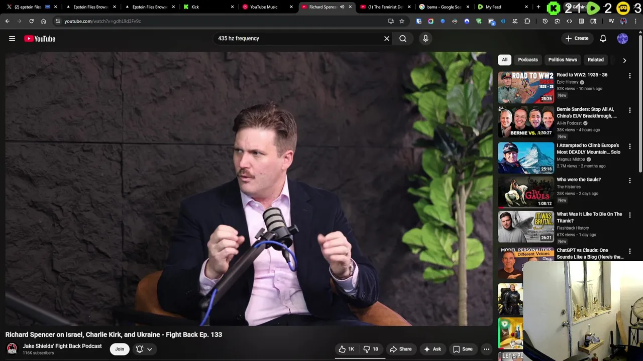The height and width of the screenshot is (361, 643).
Task: Open YouTube notifications bell
Action: (x=603, y=39)
